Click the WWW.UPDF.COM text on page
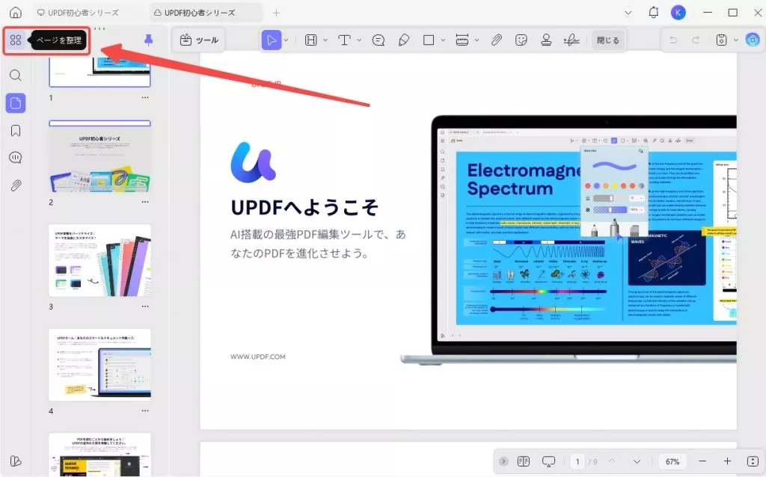 [258, 357]
